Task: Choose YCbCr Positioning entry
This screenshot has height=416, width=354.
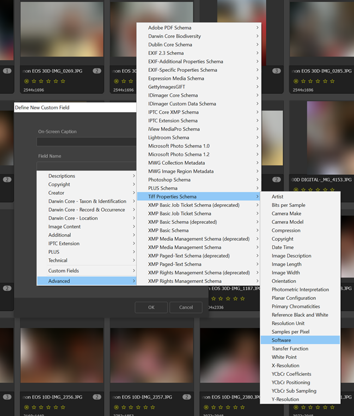Action: coord(300,383)
